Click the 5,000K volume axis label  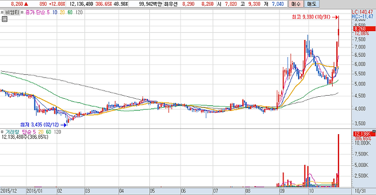(361, 165)
